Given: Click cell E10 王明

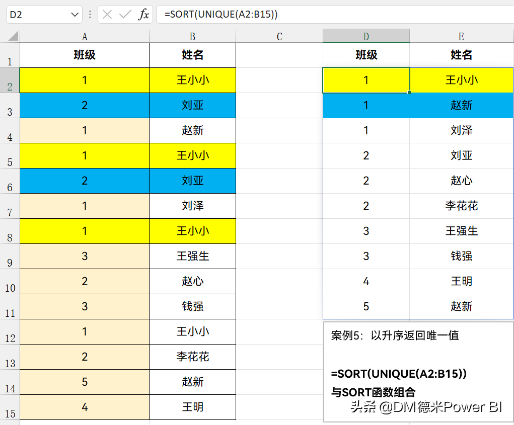Looking at the screenshot, I should (461, 282).
